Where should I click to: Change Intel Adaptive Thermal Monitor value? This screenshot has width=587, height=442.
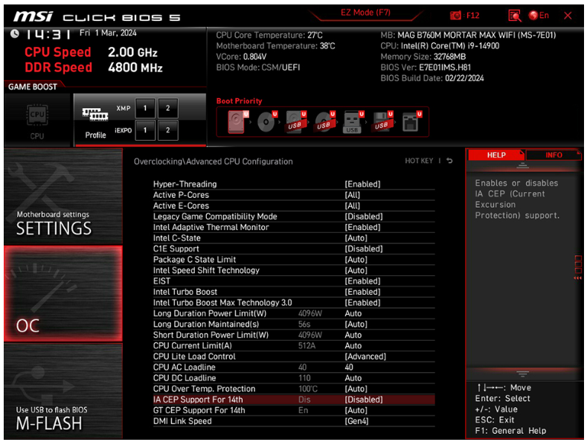click(x=362, y=227)
